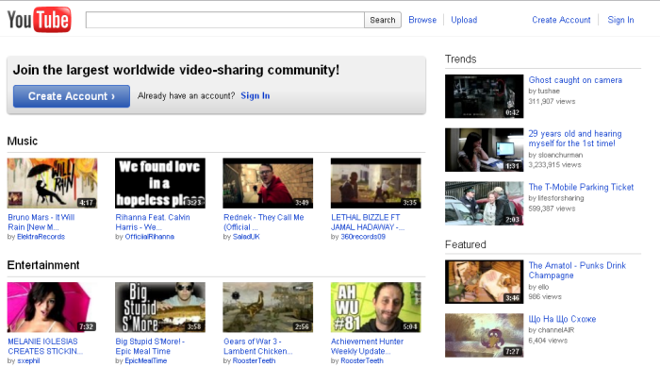Screen dimensions: 660x367
Task: Click the Entertainment section heading
Action: [43, 265]
